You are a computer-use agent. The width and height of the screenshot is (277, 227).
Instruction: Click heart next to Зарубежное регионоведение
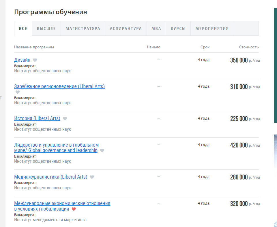click(18, 92)
